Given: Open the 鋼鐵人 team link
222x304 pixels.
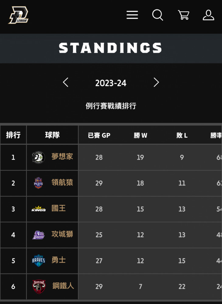Looking at the screenshot, I should click(x=63, y=286).
